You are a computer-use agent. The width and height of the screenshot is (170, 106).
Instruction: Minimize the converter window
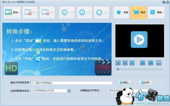[x=164, y=2]
